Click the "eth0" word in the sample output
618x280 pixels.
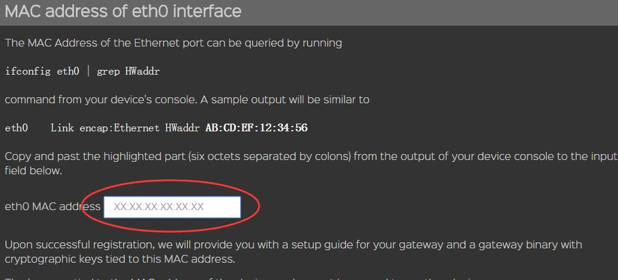coord(16,128)
